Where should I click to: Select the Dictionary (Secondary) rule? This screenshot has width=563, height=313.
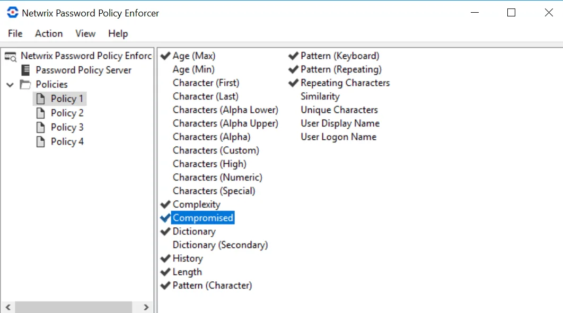(x=220, y=245)
